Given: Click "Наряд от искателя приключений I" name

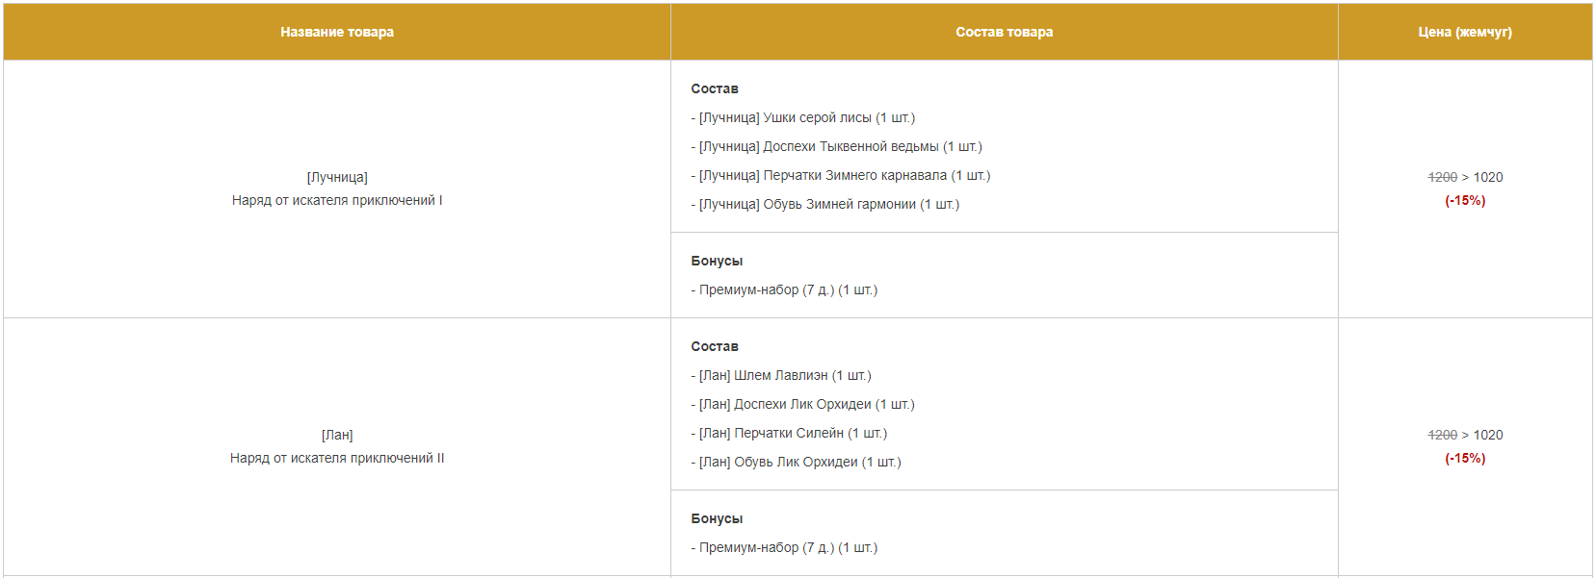Looking at the screenshot, I should [337, 200].
